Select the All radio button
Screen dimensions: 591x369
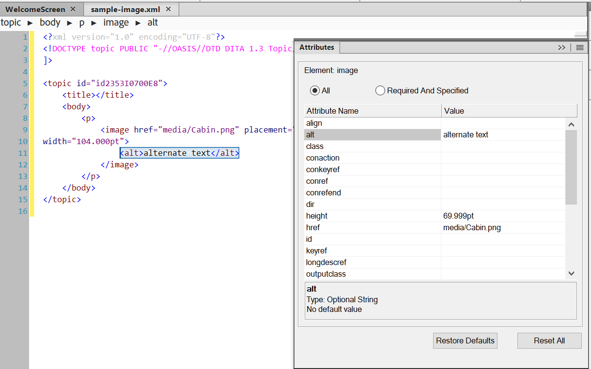315,90
